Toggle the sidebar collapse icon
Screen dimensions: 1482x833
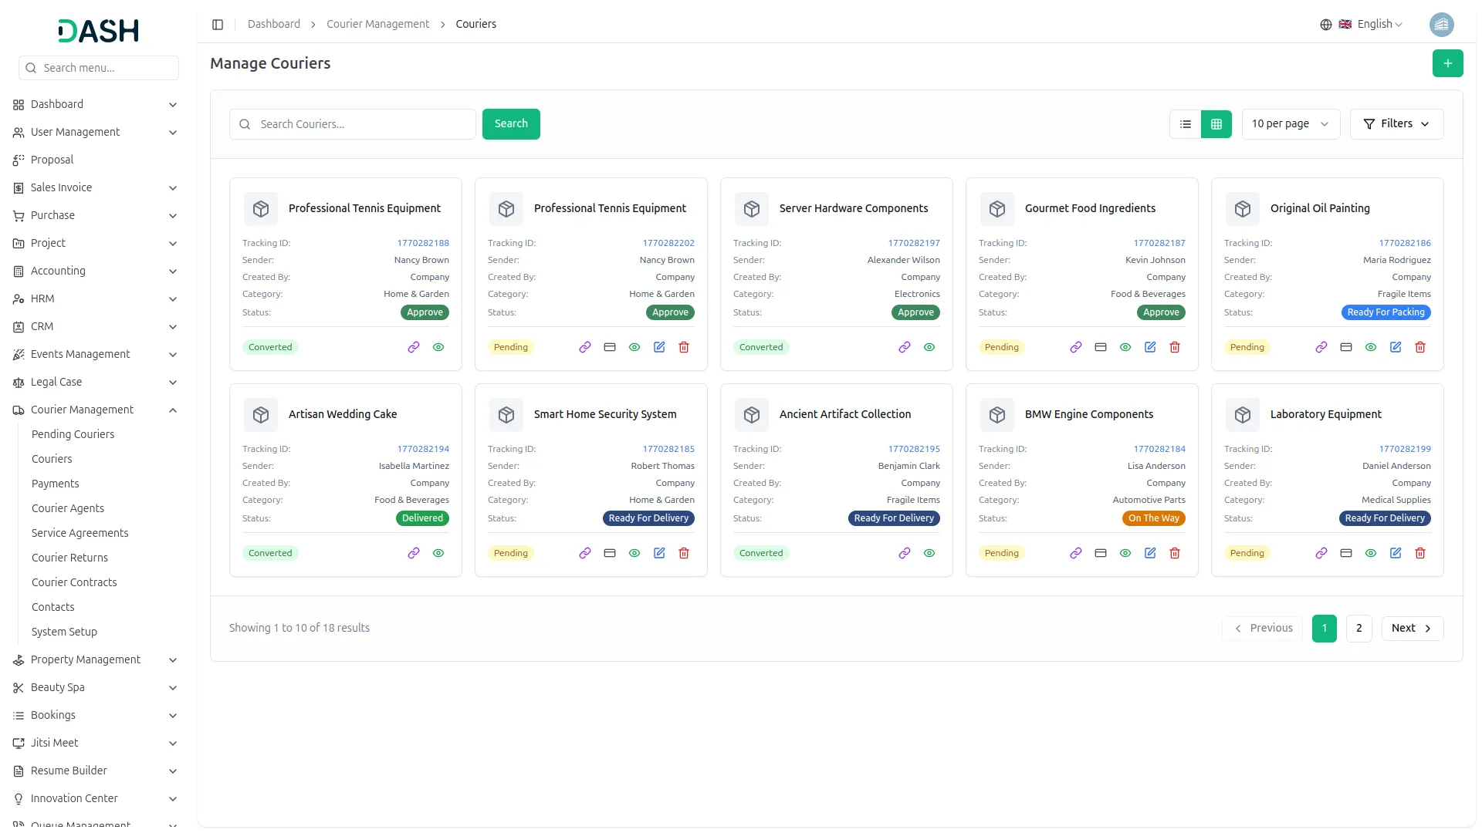[218, 25]
